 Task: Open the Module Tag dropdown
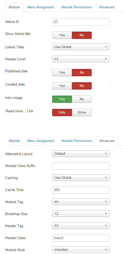(x=81, y=202)
